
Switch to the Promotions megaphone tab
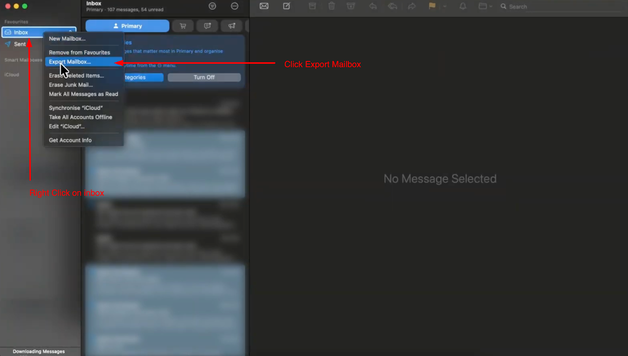(231, 26)
